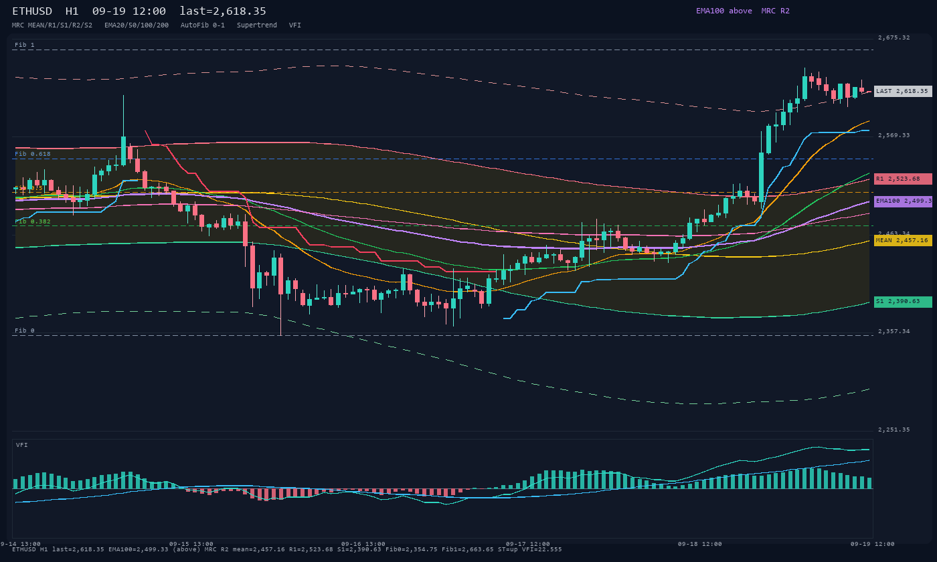Click the 09-19 12:00 time axis label

point(873,544)
